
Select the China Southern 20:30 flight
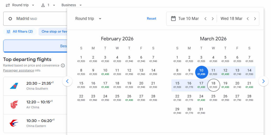35,86
